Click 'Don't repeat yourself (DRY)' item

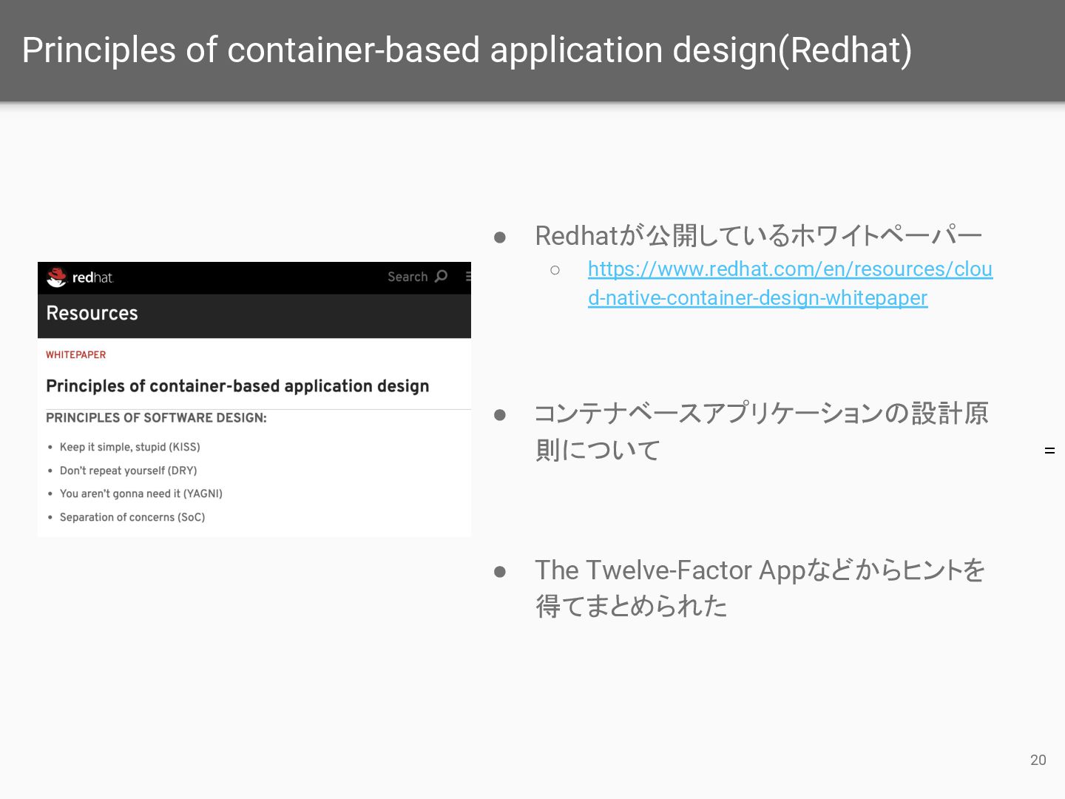[x=128, y=471]
